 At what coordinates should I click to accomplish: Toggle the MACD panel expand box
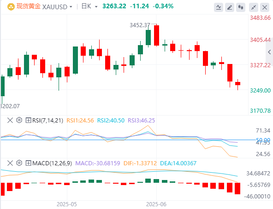(28, 163)
